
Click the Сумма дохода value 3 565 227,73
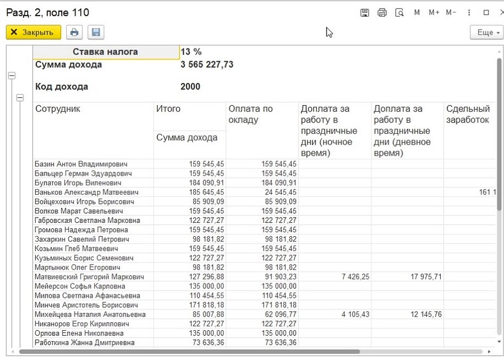[207, 64]
